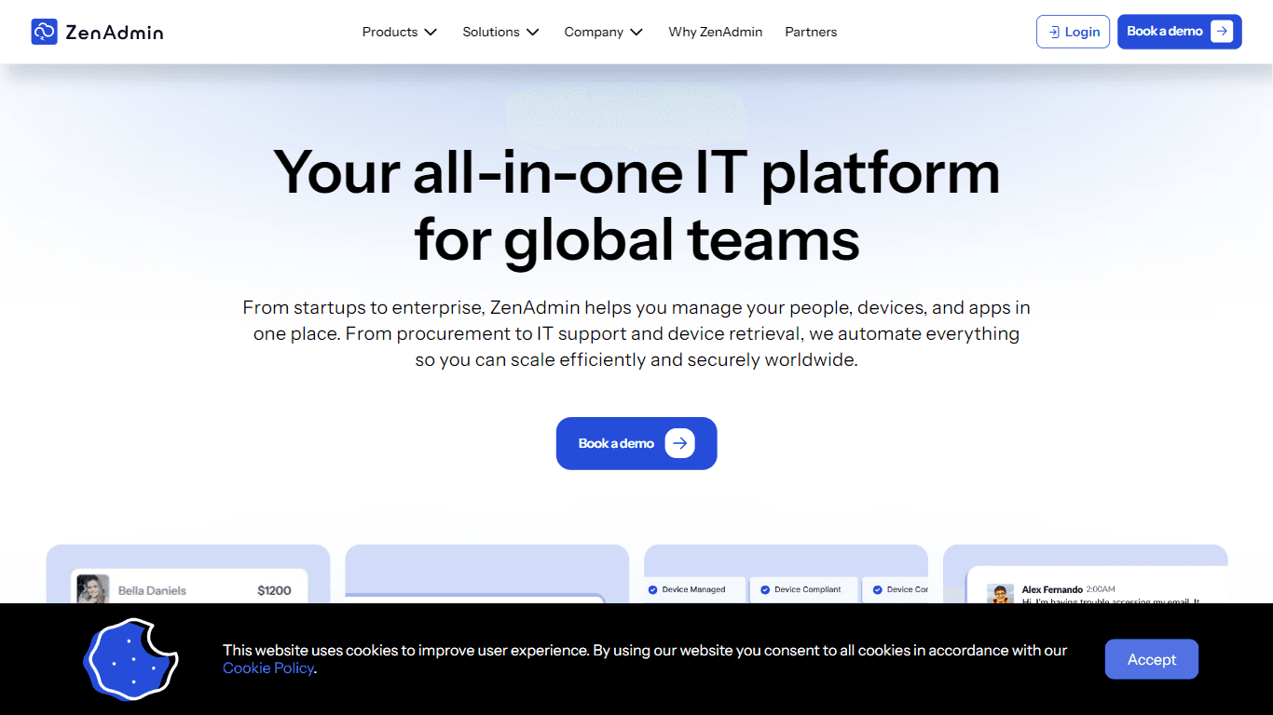The width and height of the screenshot is (1273, 715).
Task: Open the Cookie Policy link
Action: 268,668
